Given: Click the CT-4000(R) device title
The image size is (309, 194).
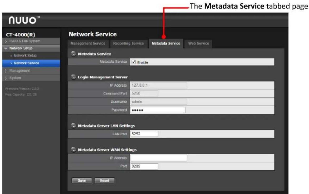Looking at the screenshot, I should 21,35.
